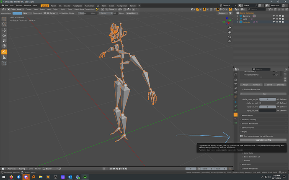This screenshot has width=289, height=180.
Task: Toggle the rigify_sel_set checkbox
Action: pos(260,103)
